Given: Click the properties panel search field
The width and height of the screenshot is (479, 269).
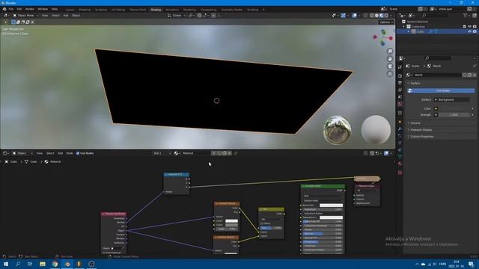Looking at the screenshot, I should tap(438, 58).
